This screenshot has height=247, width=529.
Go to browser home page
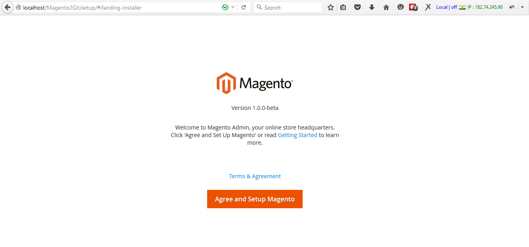(x=386, y=7)
